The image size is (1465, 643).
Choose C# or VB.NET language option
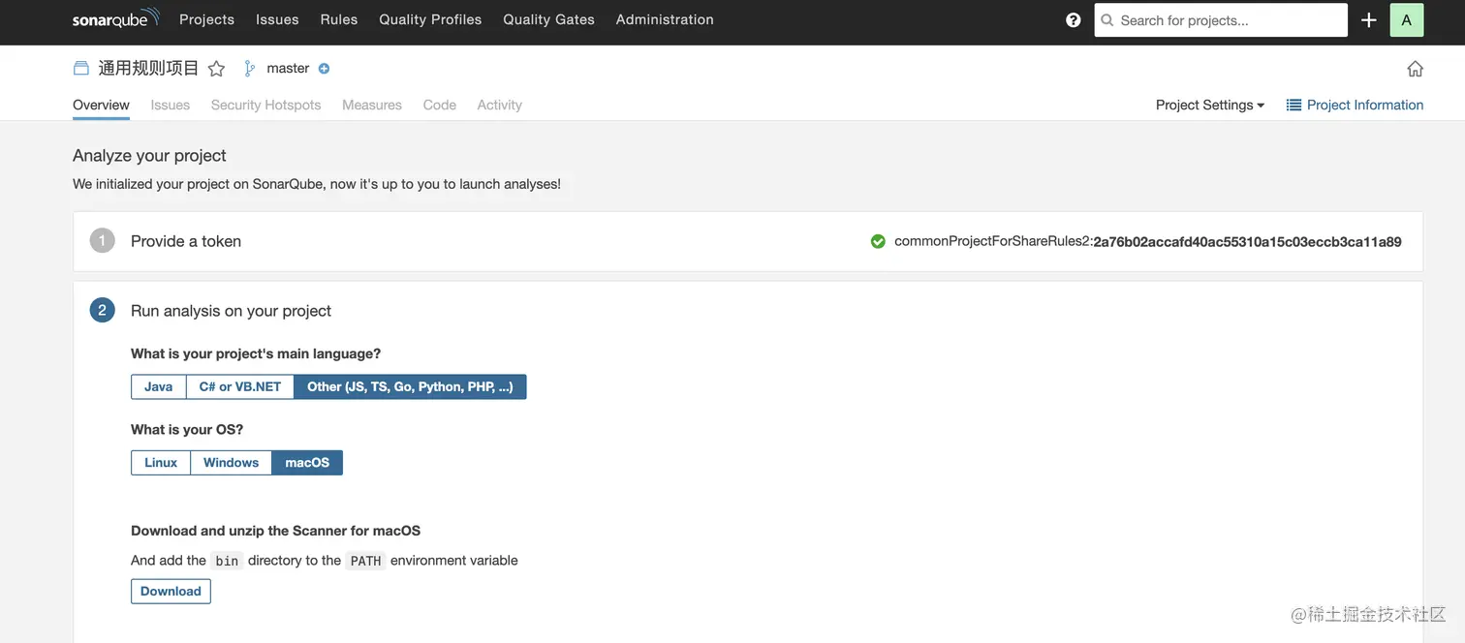tap(239, 386)
